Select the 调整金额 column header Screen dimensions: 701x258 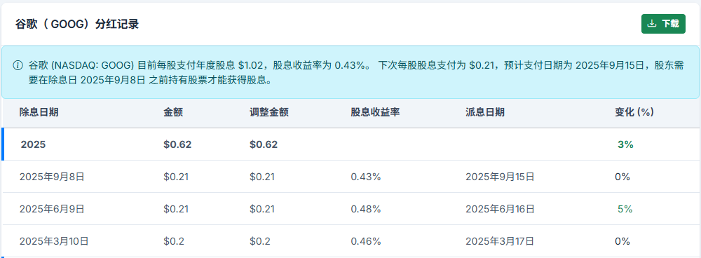click(x=269, y=112)
